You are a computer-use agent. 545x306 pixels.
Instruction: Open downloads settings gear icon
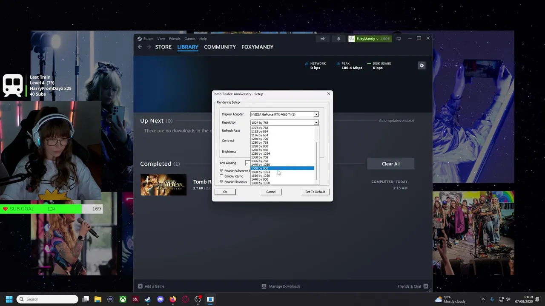click(x=422, y=65)
